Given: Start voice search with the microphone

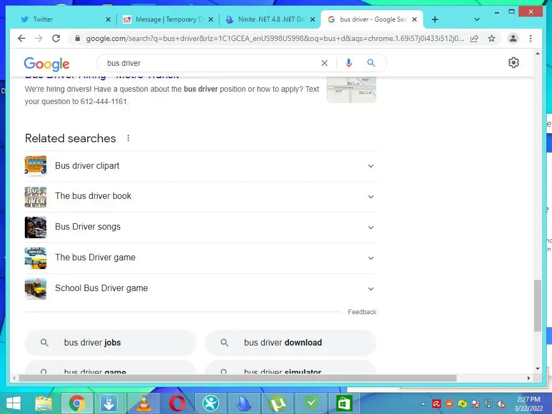Looking at the screenshot, I should coord(349,63).
